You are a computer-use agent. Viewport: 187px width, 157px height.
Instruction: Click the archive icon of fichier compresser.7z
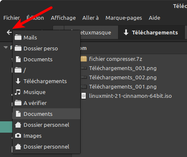coord(84,59)
